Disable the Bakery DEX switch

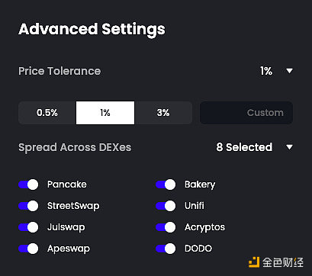pyautogui.click(x=166, y=185)
